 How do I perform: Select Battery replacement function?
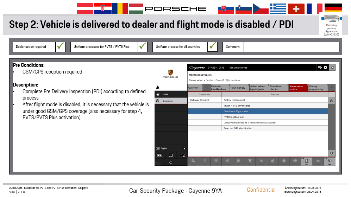[275, 100]
